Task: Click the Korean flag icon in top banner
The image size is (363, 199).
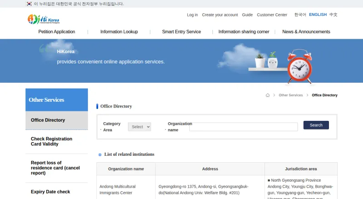Action: [29, 4]
